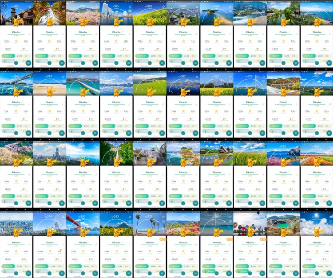Viewport: 333px width, 278px height.
Task: Open AR camera on palm trees CP375 Pikachu
Action: 163,221
